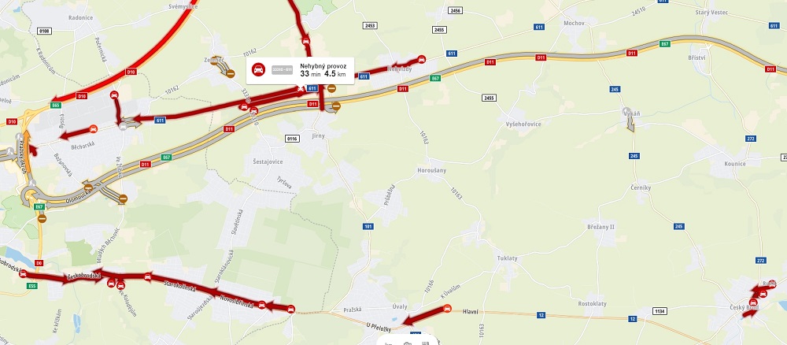787x345 pixels.
Task: Select the traffic jam icon at Nehvizdy
Action: pyautogui.click(x=422, y=59)
